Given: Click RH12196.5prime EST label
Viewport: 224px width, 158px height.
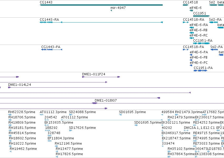Looking at the screenshot, I should (68, 144).
